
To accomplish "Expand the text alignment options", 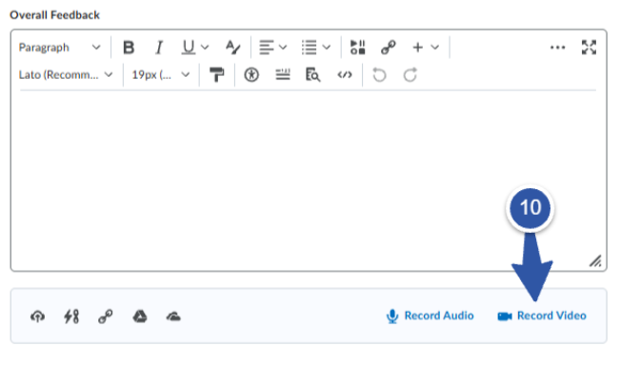I will 272,48.
